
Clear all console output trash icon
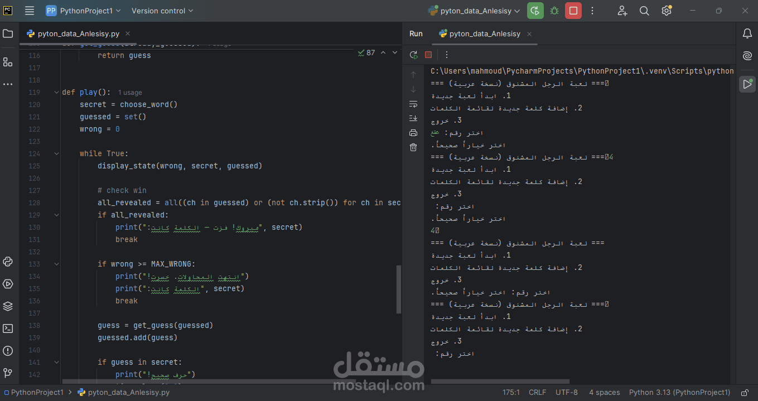coord(413,147)
